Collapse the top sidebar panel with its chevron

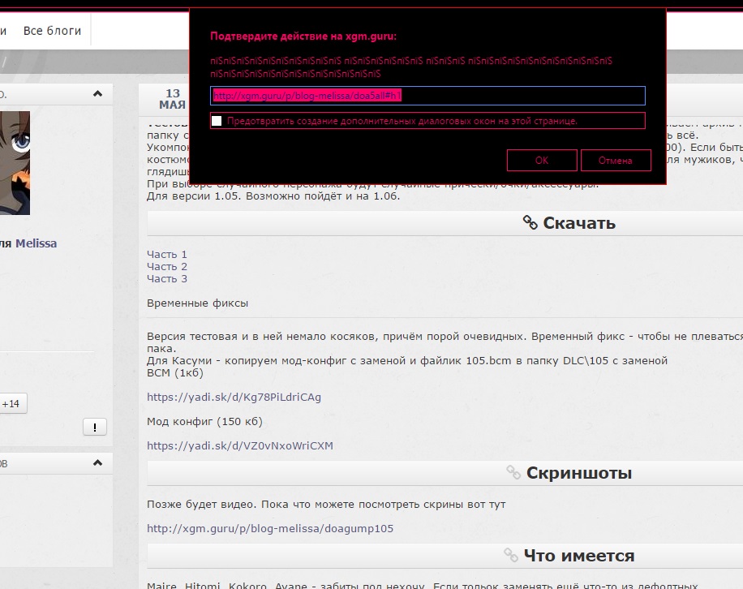[97, 93]
